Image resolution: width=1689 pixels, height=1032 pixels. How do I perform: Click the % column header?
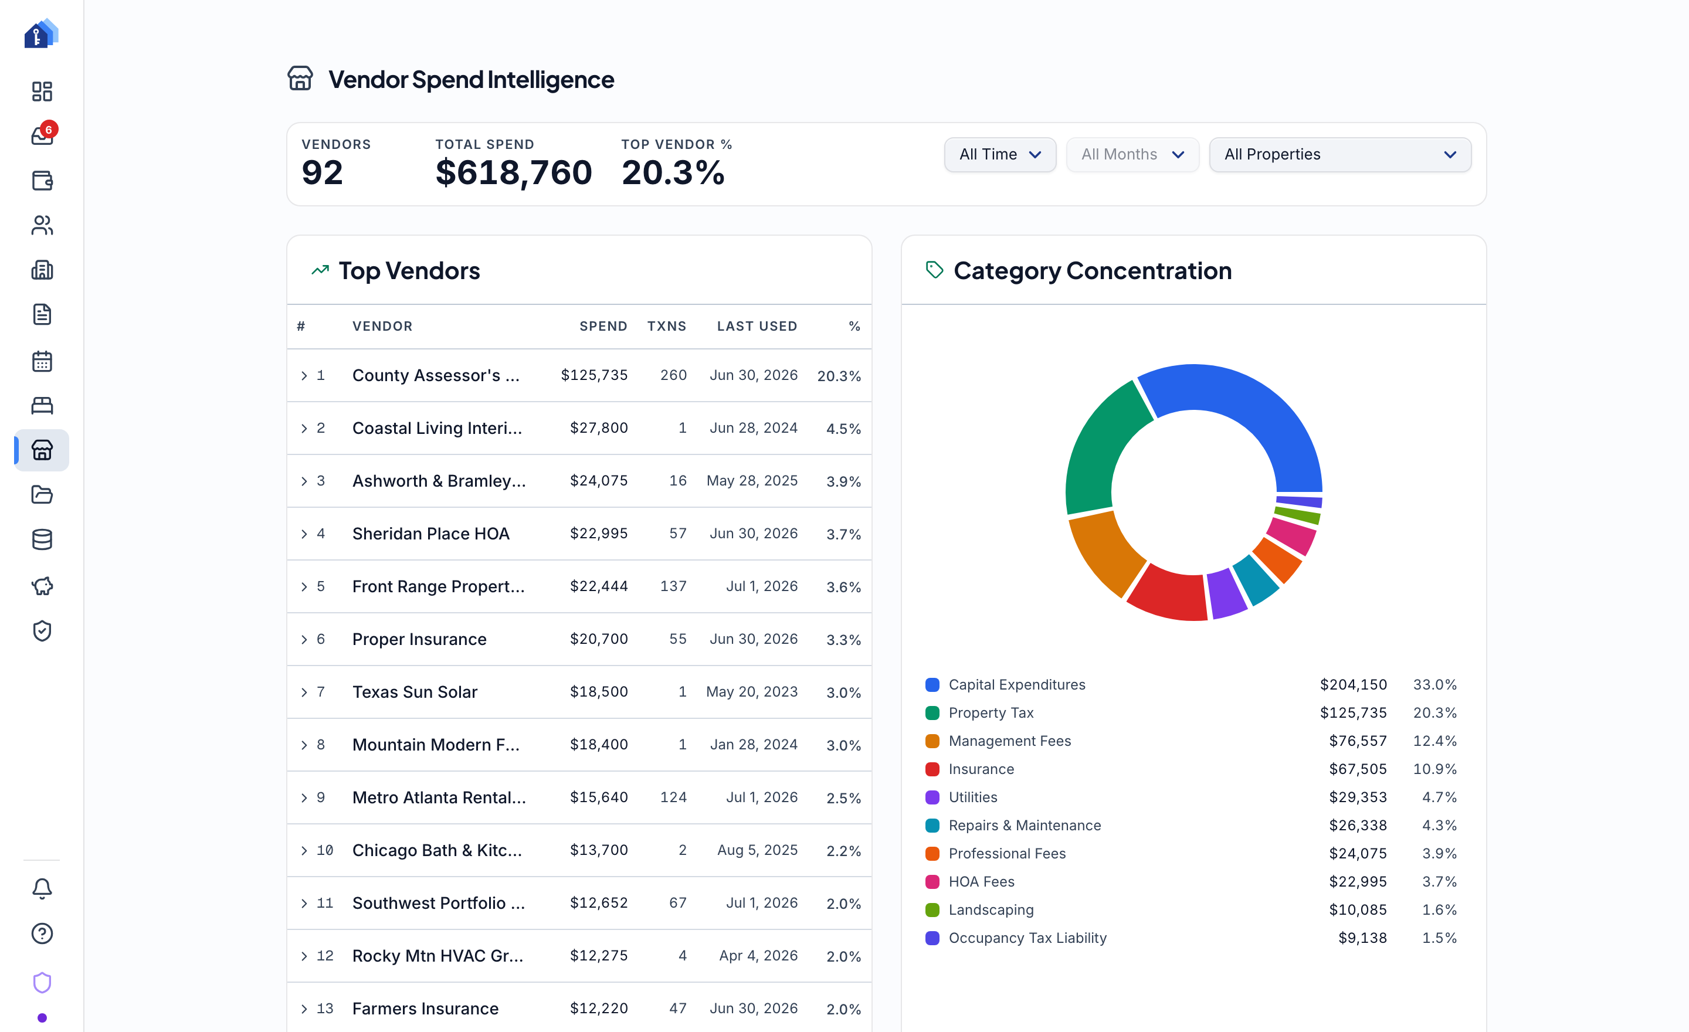pyautogui.click(x=854, y=326)
